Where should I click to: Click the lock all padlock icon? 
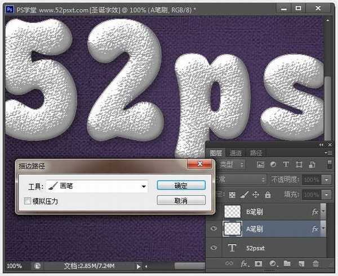tap(268, 194)
